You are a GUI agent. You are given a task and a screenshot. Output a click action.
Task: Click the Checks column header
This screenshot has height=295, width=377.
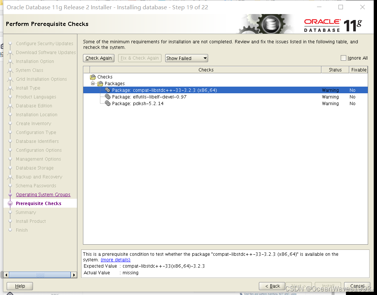[x=206, y=70]
